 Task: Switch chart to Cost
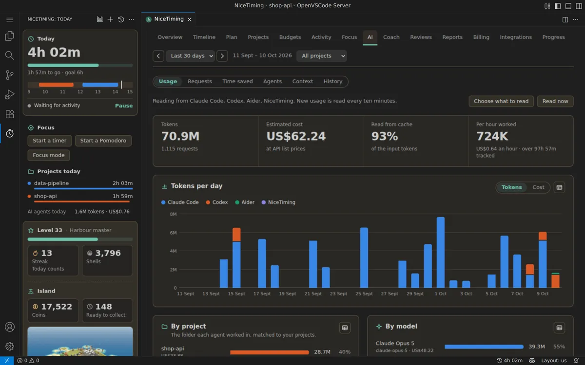coord(538,187)
